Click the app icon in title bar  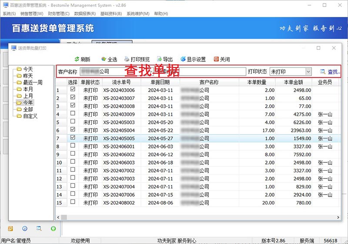(x=6, y=5)
